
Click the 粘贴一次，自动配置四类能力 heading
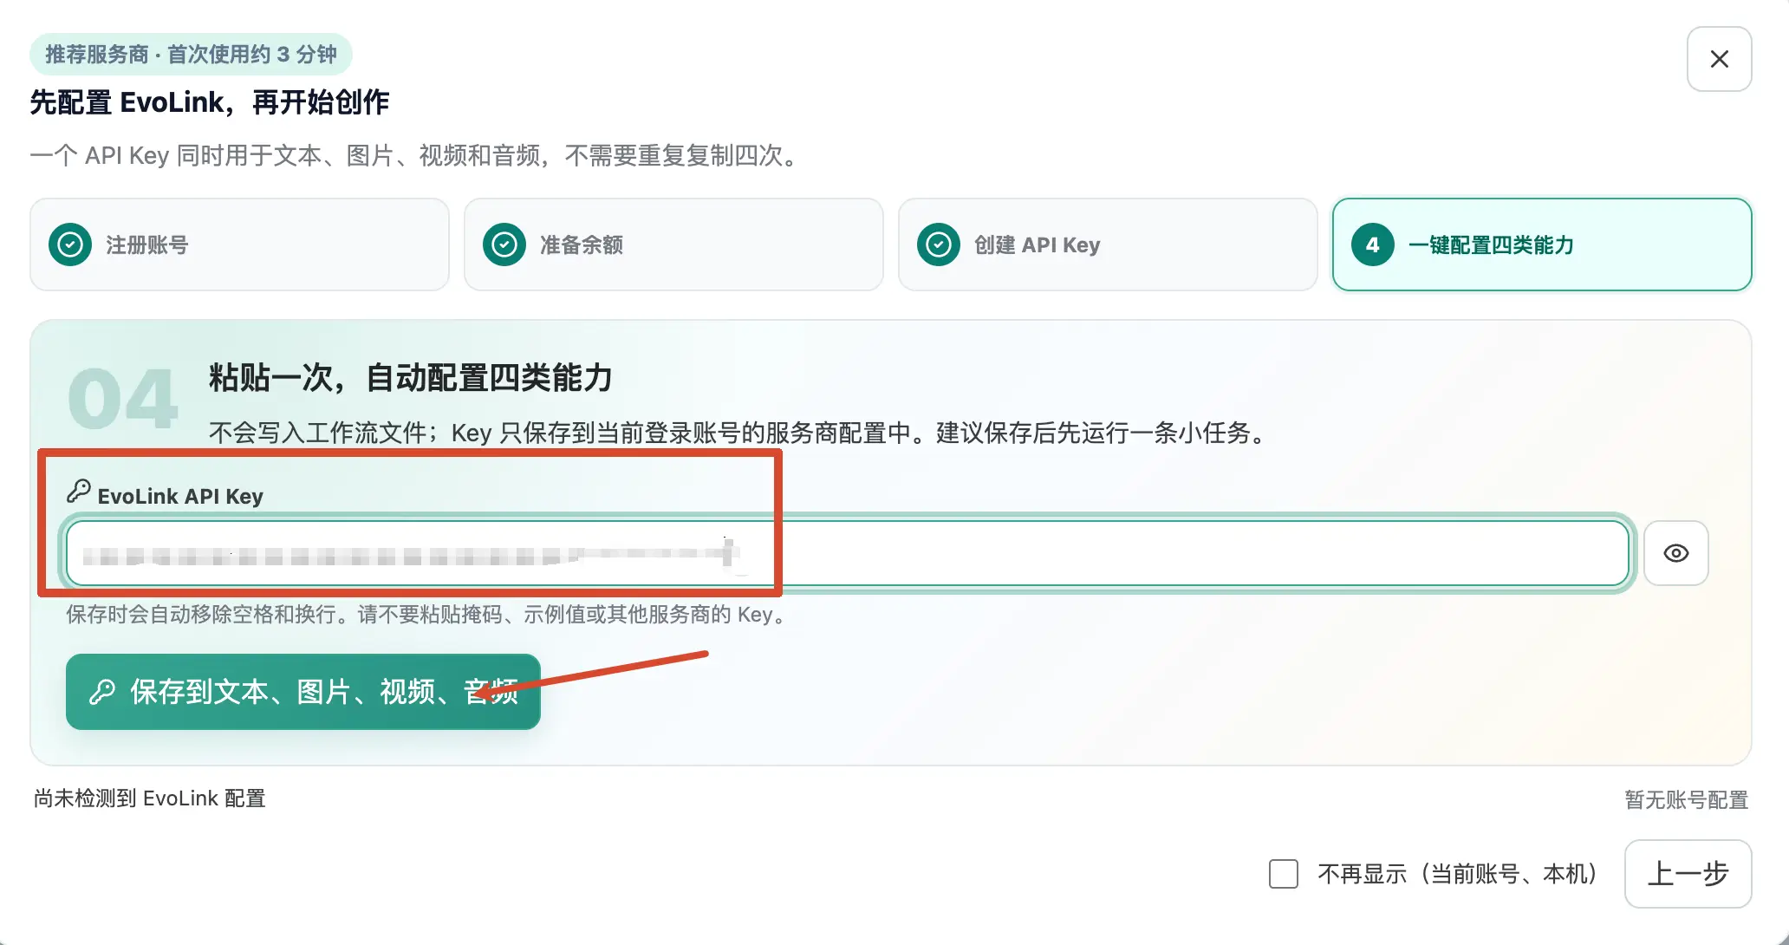pyautogui.click(x=411, y=378)
